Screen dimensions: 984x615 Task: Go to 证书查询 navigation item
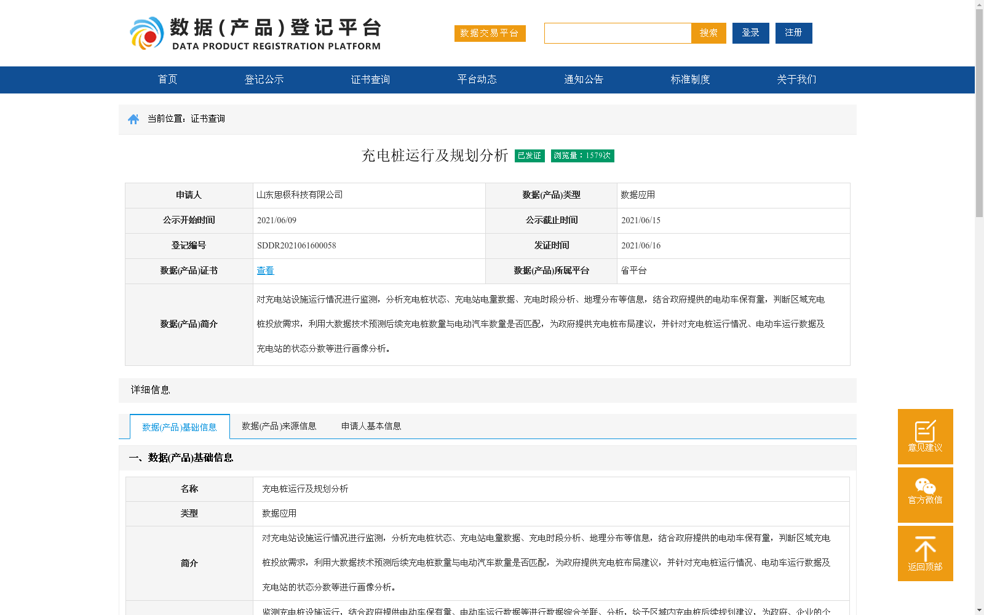pos(370,80)
